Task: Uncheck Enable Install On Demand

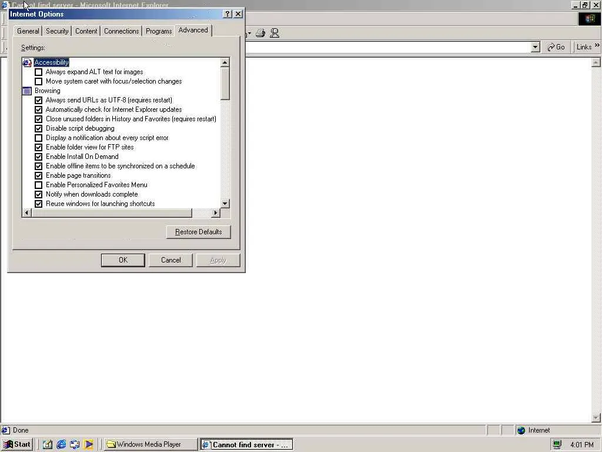Action: click(38, 157)
